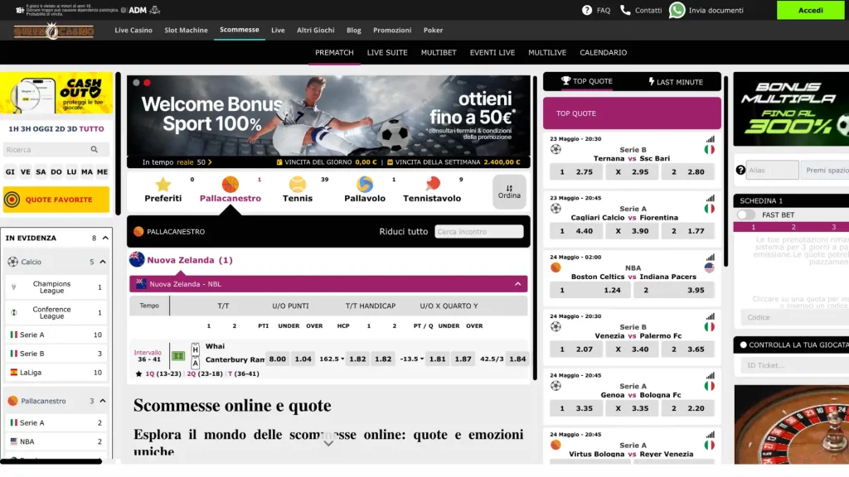Collapse the Nuova Zelanda - NBL league
Viewport: 849px width, 477px height.
pyautogui.click(x=517, y=284)
